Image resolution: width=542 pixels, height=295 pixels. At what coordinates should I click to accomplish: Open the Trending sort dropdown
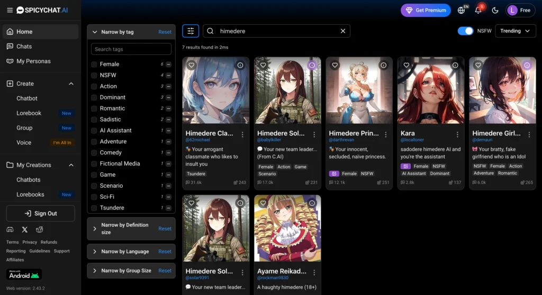(516, 31)
